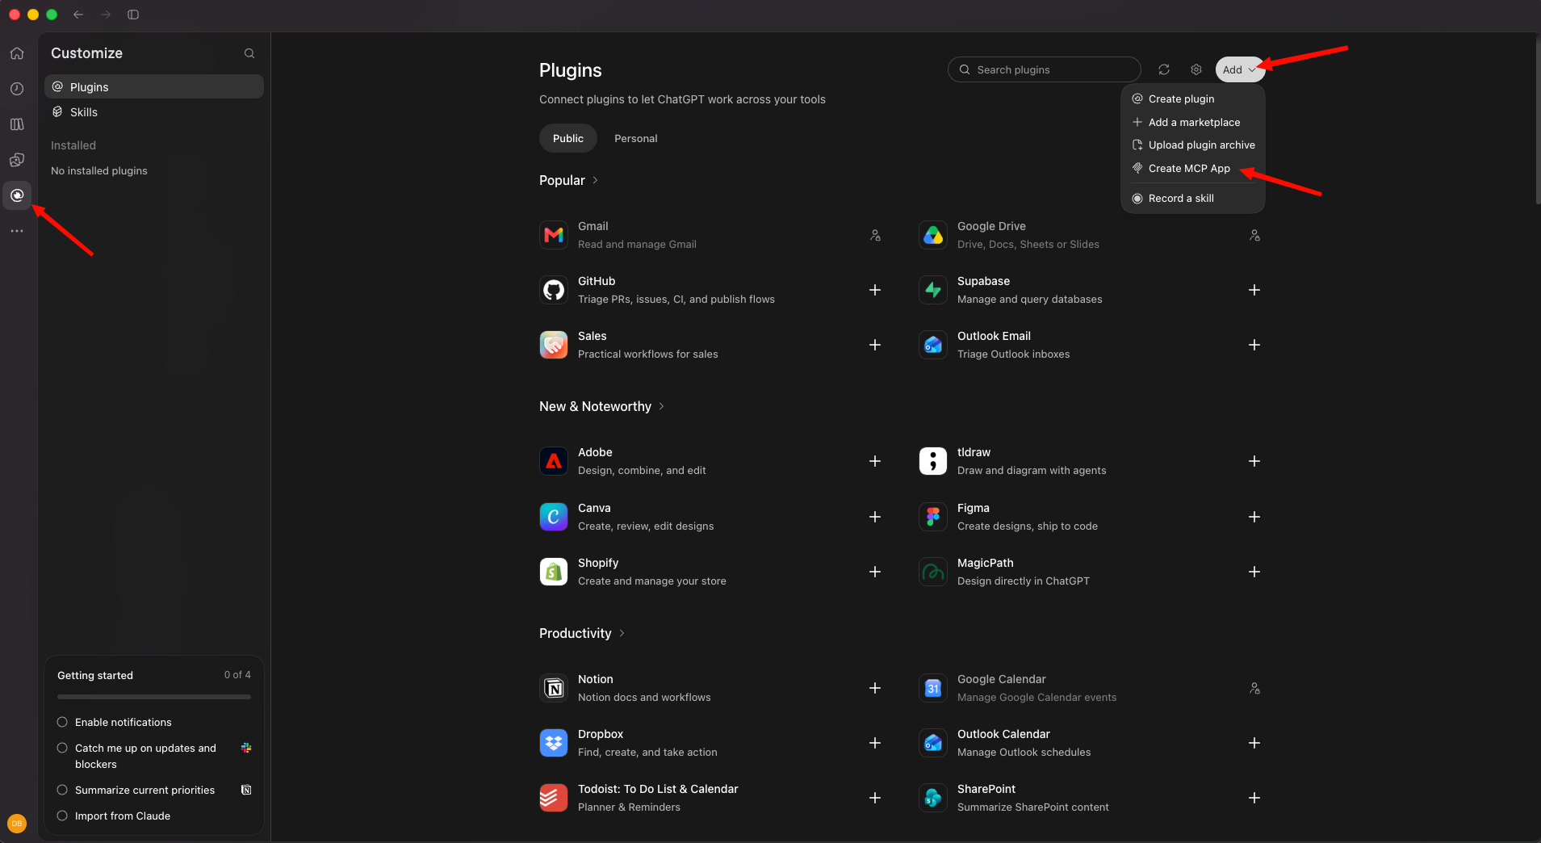
Task: Open the more options ellipsis in rail
Action: tap(17, 231)
